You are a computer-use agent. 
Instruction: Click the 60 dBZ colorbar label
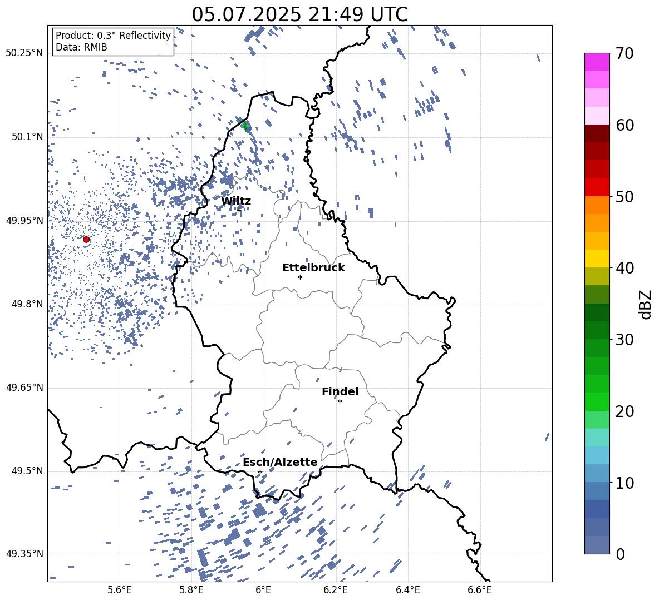(x=624, y=125)
